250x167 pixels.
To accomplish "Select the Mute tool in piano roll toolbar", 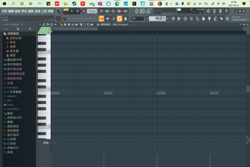I will [77, 25].
